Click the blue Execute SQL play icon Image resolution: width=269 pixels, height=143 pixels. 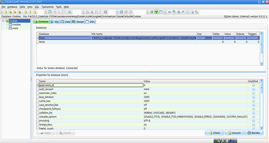pos(121,12)
